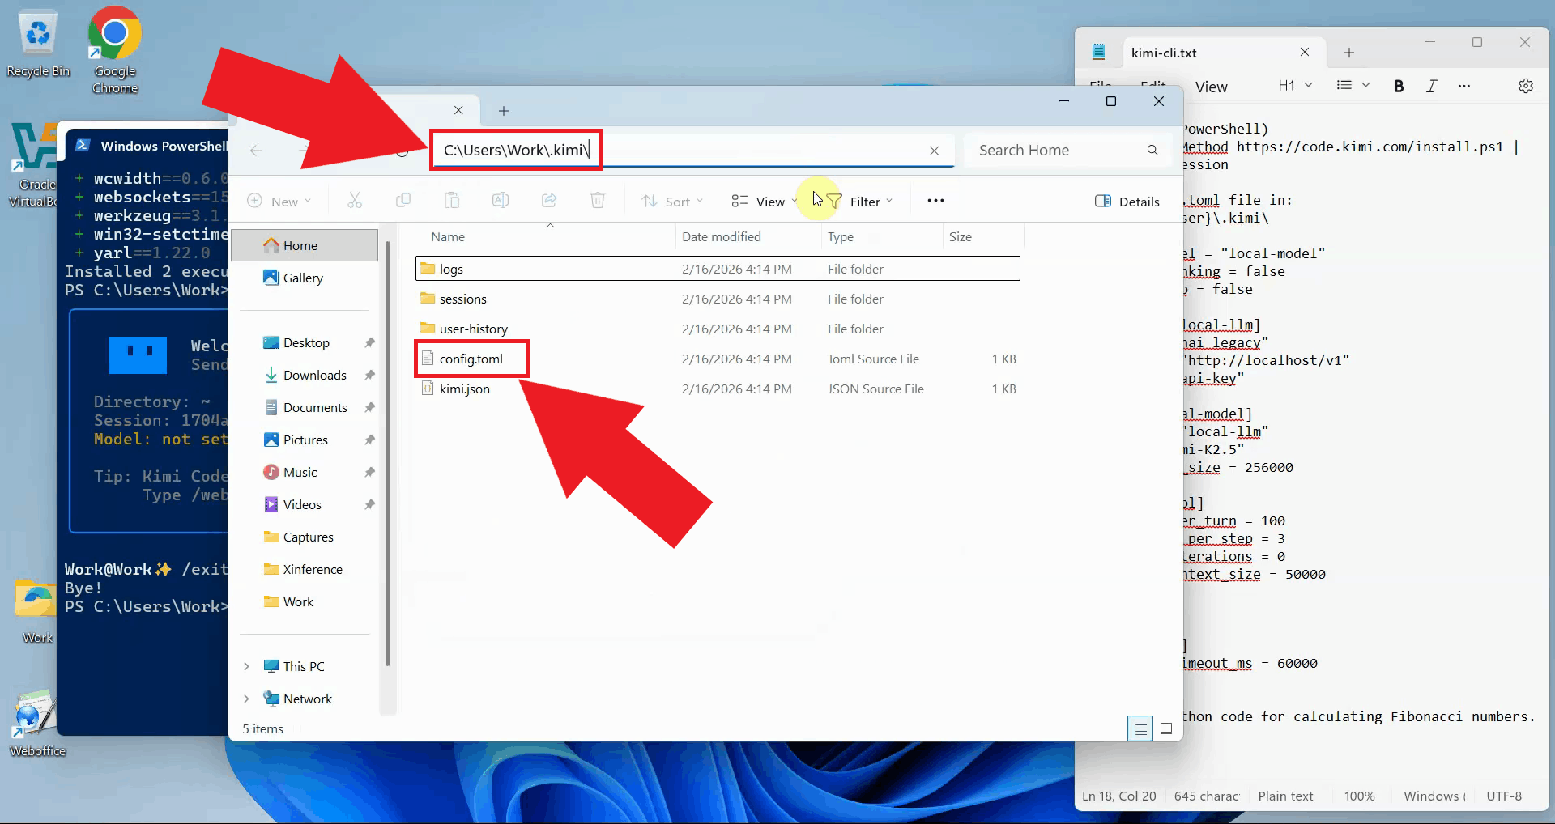Switch to large thumbnails view toggle
Screen dimensions: 1555x824
1166,728
